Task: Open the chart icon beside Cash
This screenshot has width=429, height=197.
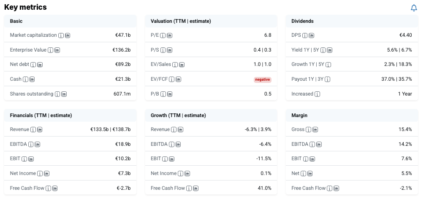Action: click(x=32, y=79)
